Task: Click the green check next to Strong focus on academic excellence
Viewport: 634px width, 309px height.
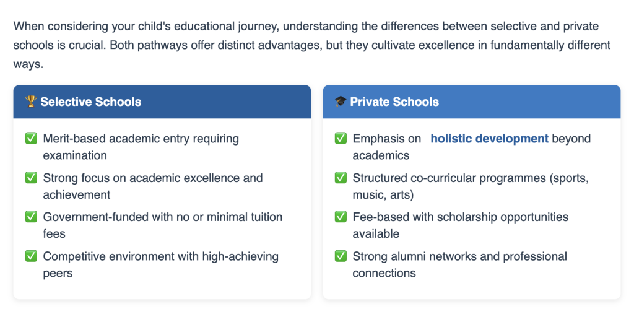Action: (31, 178)
